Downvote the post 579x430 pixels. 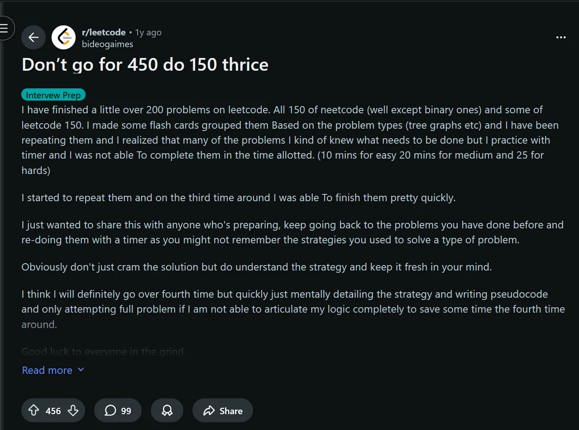click(x=73, y=411)
